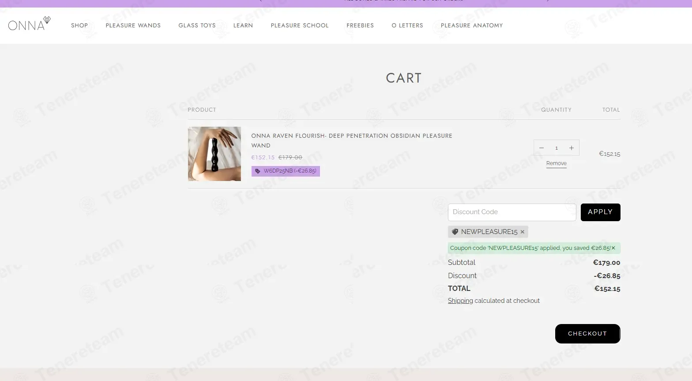The height and width of the screenshot is (381, 692).
Task: Go to Glass Toys
Action: [x=197, y=26]
